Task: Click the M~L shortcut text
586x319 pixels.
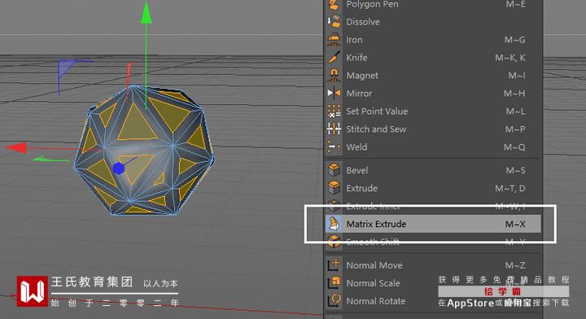Action: 516,111
